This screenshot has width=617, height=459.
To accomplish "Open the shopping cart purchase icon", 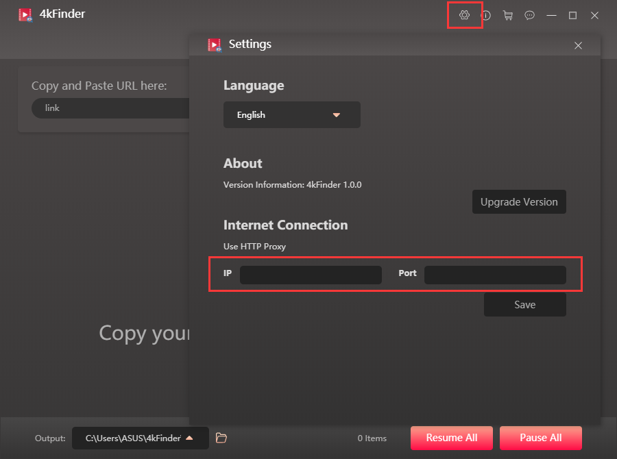I will point(507,15).
